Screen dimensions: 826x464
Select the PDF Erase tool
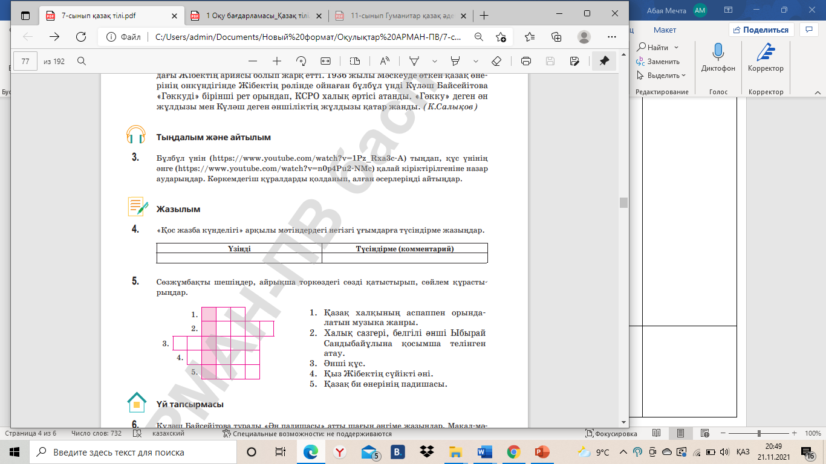tap(496, 61)
